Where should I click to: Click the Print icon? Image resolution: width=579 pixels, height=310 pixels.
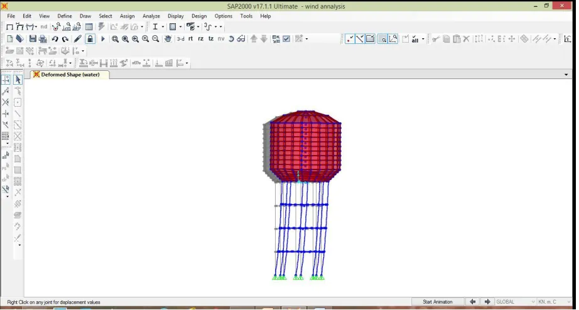(43, 39)
